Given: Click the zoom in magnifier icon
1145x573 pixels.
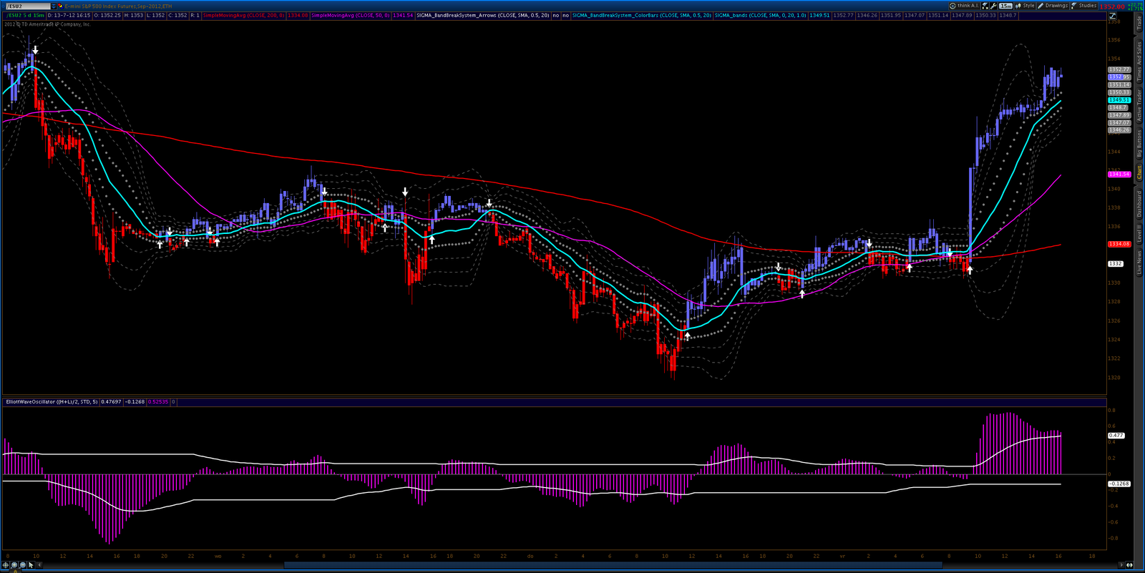Looking at the screenshot, I should 14,565.
